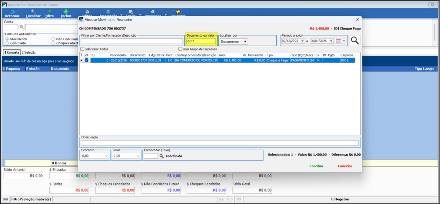
Task: Click the Conta field search icon
Action: point(22,27)
